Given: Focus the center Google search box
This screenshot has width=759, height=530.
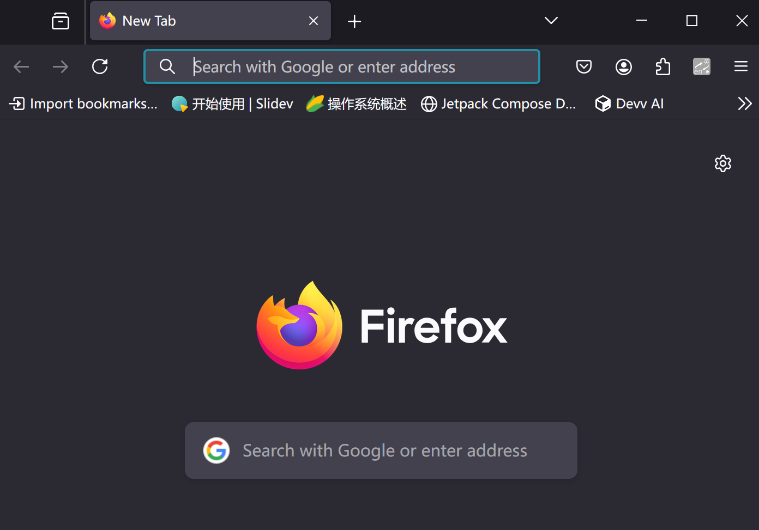Looking at the screenshot, I should click(x=384, y=450).
